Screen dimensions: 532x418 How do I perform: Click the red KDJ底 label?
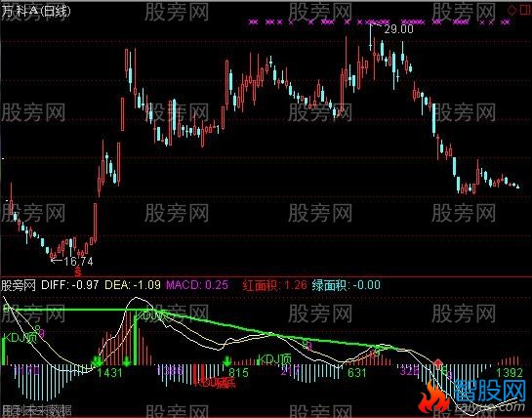[215, 383]
